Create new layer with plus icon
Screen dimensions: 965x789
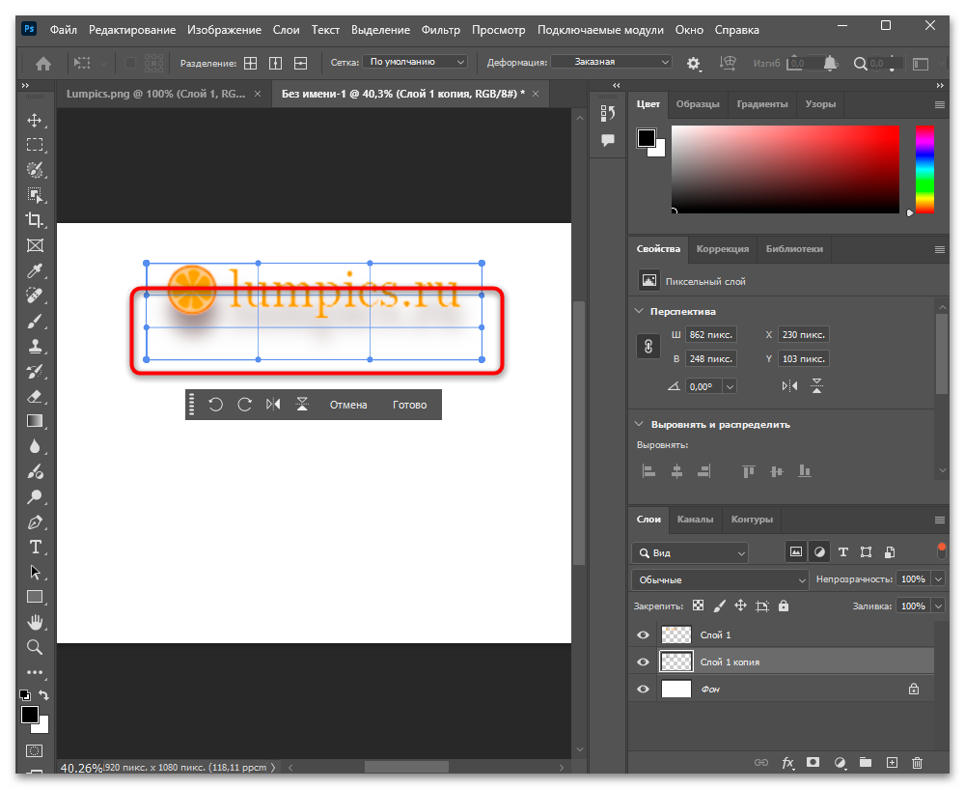(x=892, y=763)
